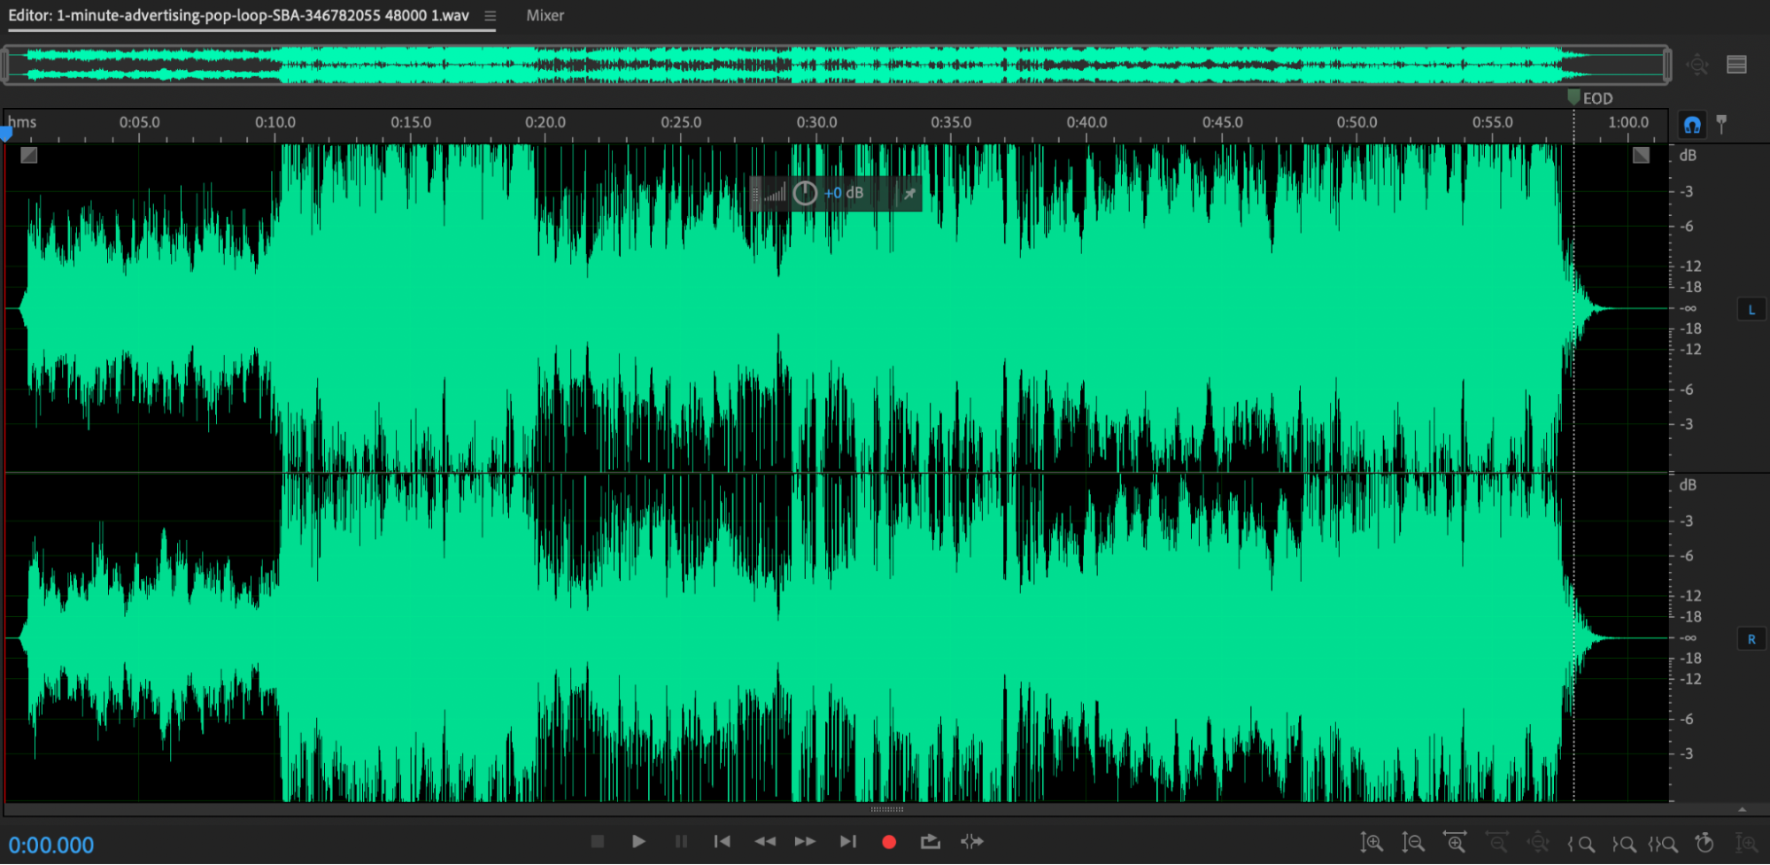This screenshot has width=1770, height=865.
Task: Toggle left channel with the L button
Action: click(x=1751, y=310)
